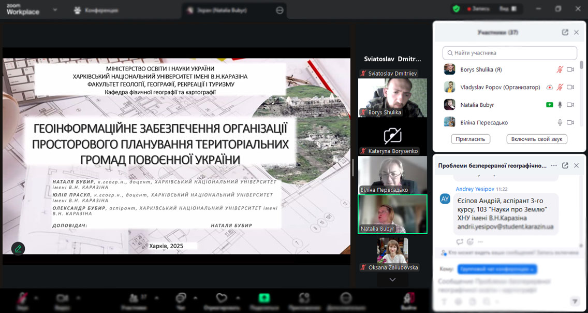The height and width of the screenshot is (313, 588).
Task: Unmute yourself with the toolbar microphone
Action: pyautogui.click(x=22, y=298)
